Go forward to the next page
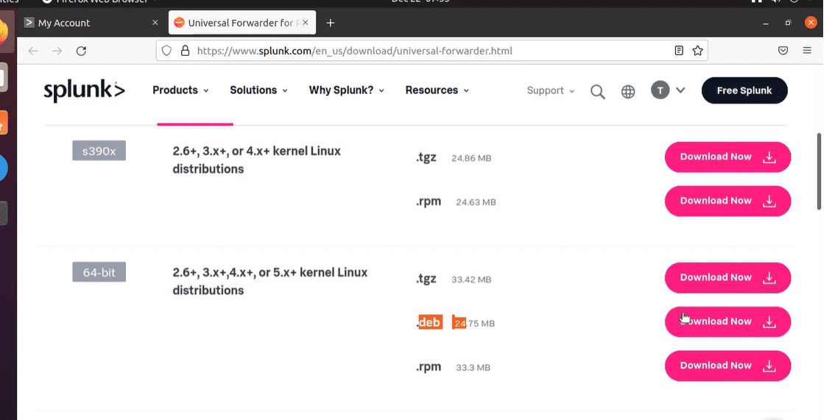The width and height of the screenshot is (832, 420). pyautogui.click(x=57, y=51)
